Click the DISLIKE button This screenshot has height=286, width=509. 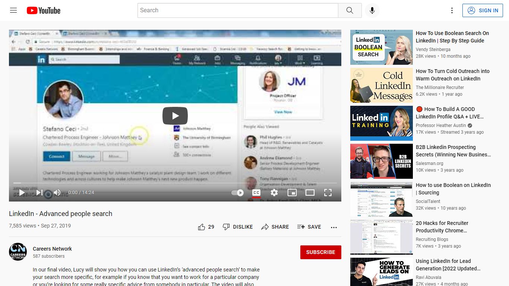[238, 227]
